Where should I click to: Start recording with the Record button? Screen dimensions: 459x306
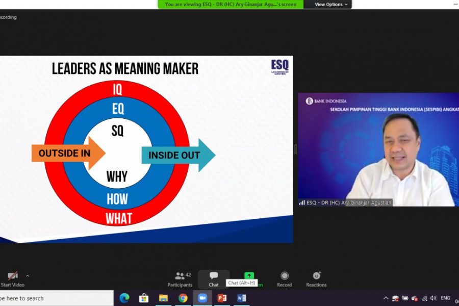284,278
